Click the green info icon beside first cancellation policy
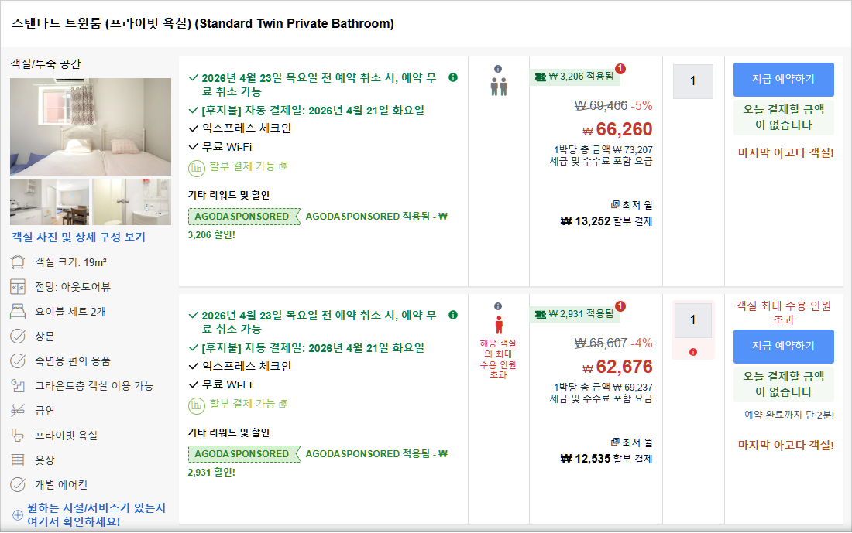Image resolution: width=852 pixels, height=533 pixels. [x=453, y=77]
